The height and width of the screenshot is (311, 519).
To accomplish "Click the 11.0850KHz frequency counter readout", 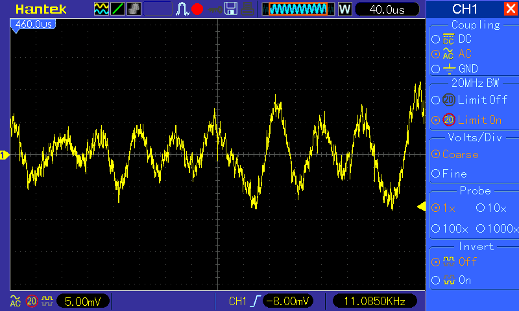I will point(374,301).
